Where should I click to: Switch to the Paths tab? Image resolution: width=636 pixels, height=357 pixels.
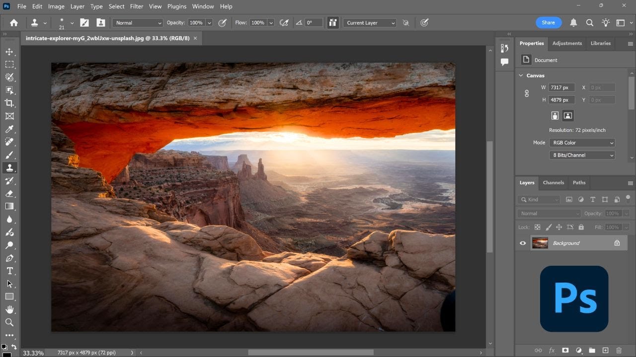click(579, 182)
